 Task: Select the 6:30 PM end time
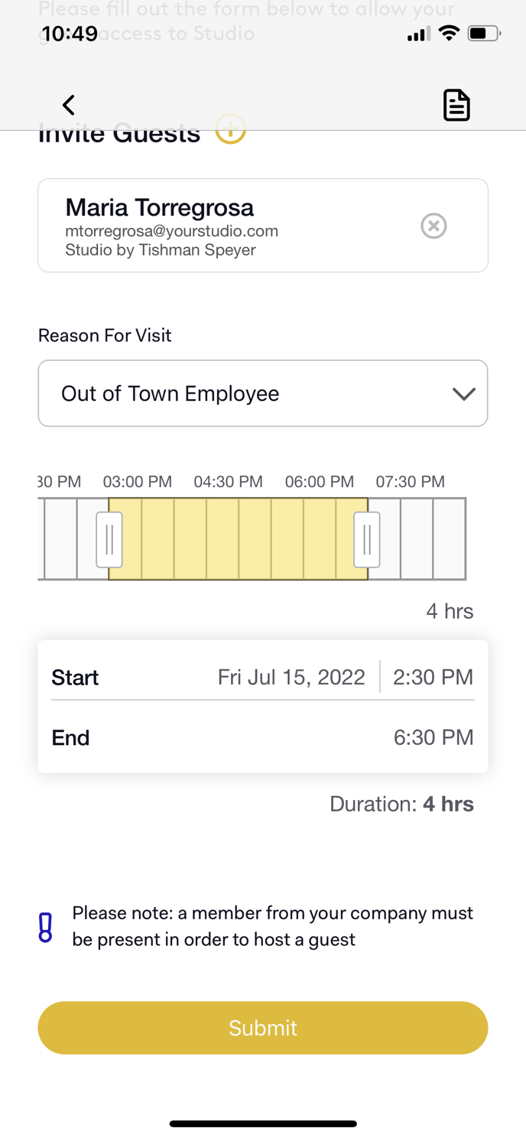pos(433,737)
